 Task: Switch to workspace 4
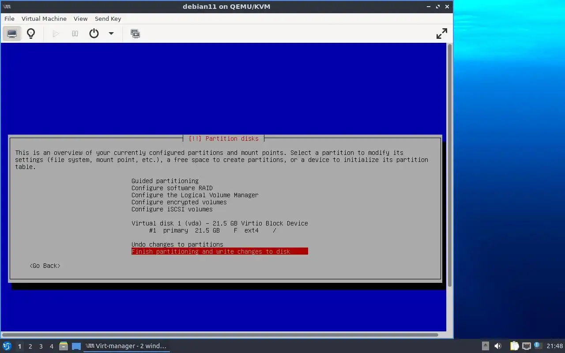[51, 346]
